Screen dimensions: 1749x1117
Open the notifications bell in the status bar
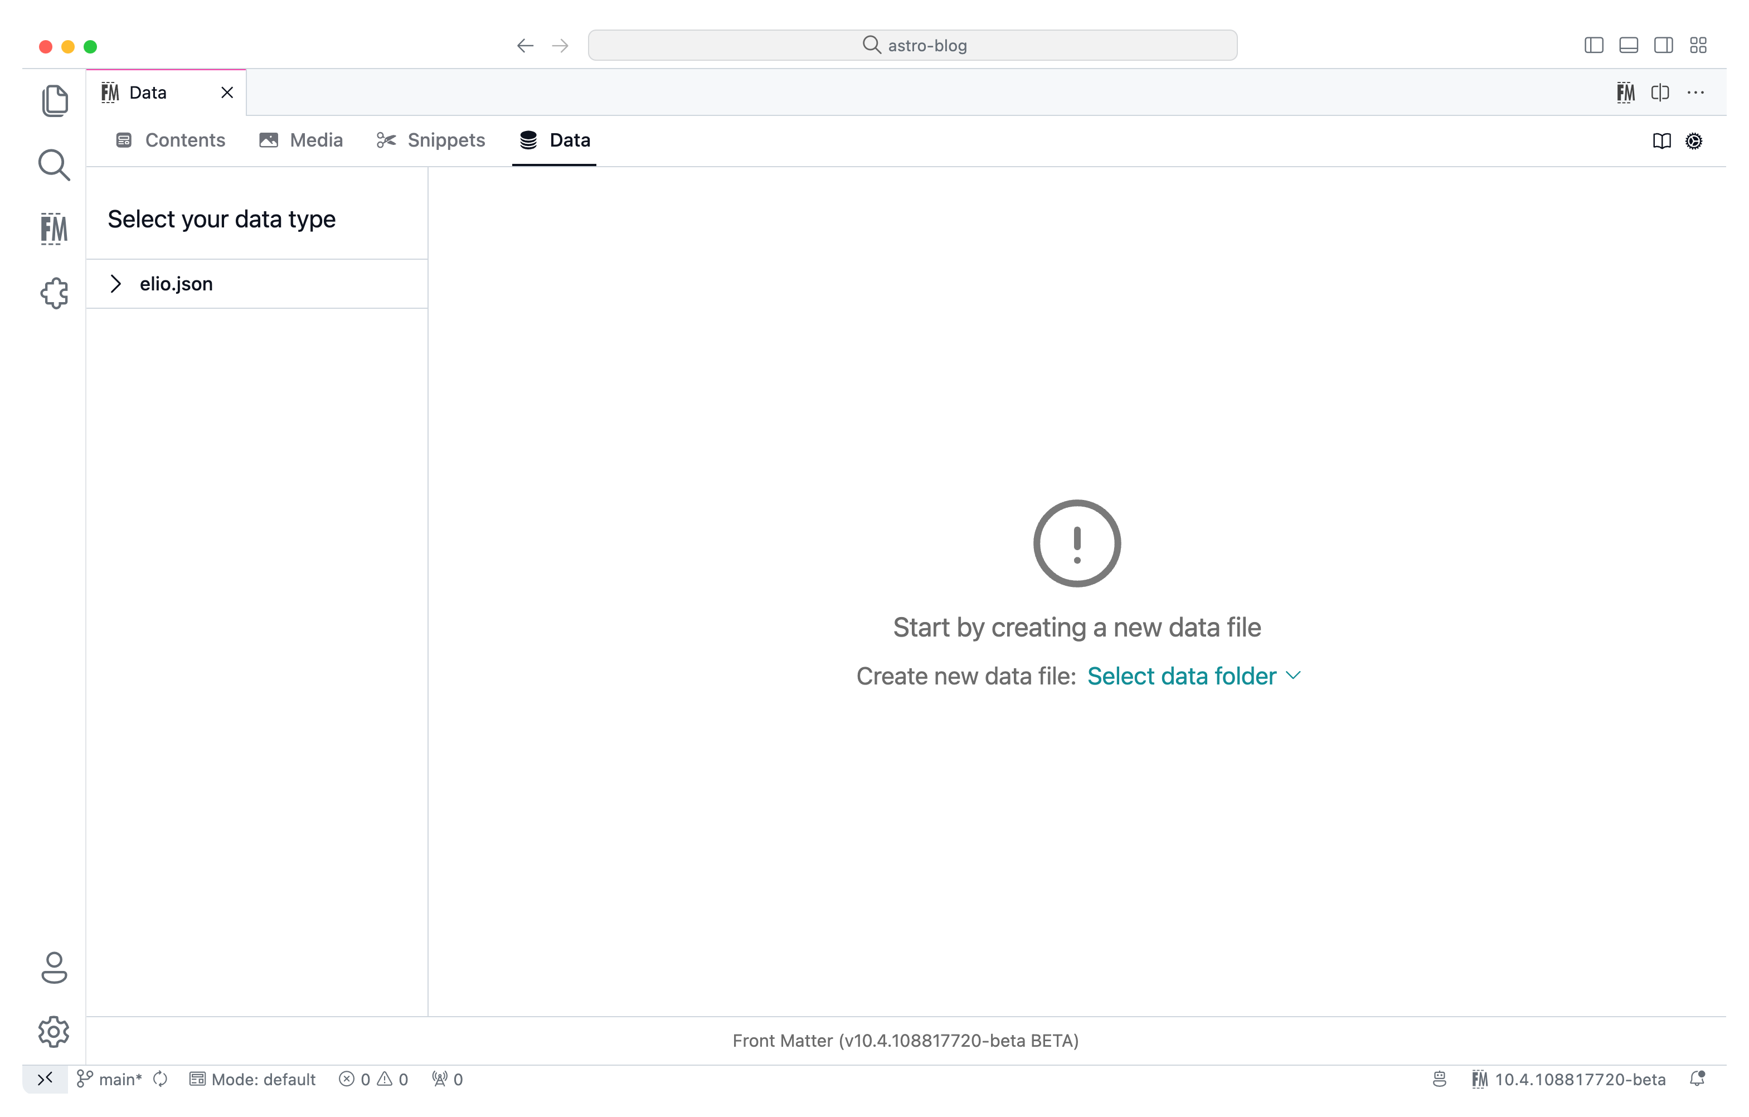(x=1697, y=1079)
